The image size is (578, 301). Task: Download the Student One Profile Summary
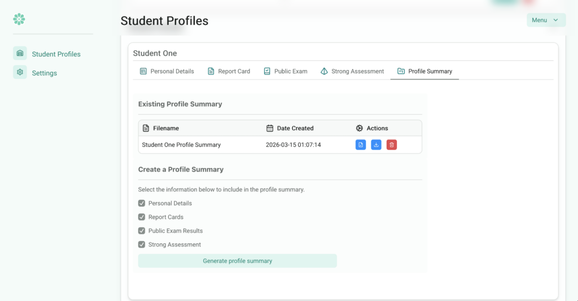tap(376, 145)
